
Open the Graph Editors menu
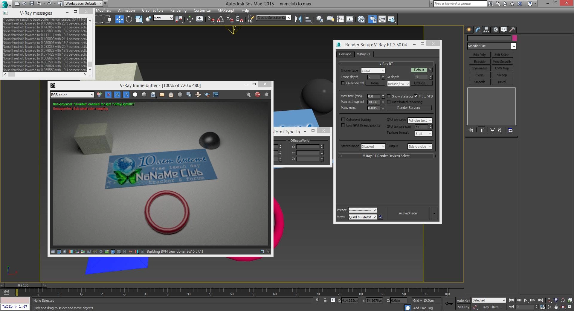pyautogui.click(x=152, y=10)
